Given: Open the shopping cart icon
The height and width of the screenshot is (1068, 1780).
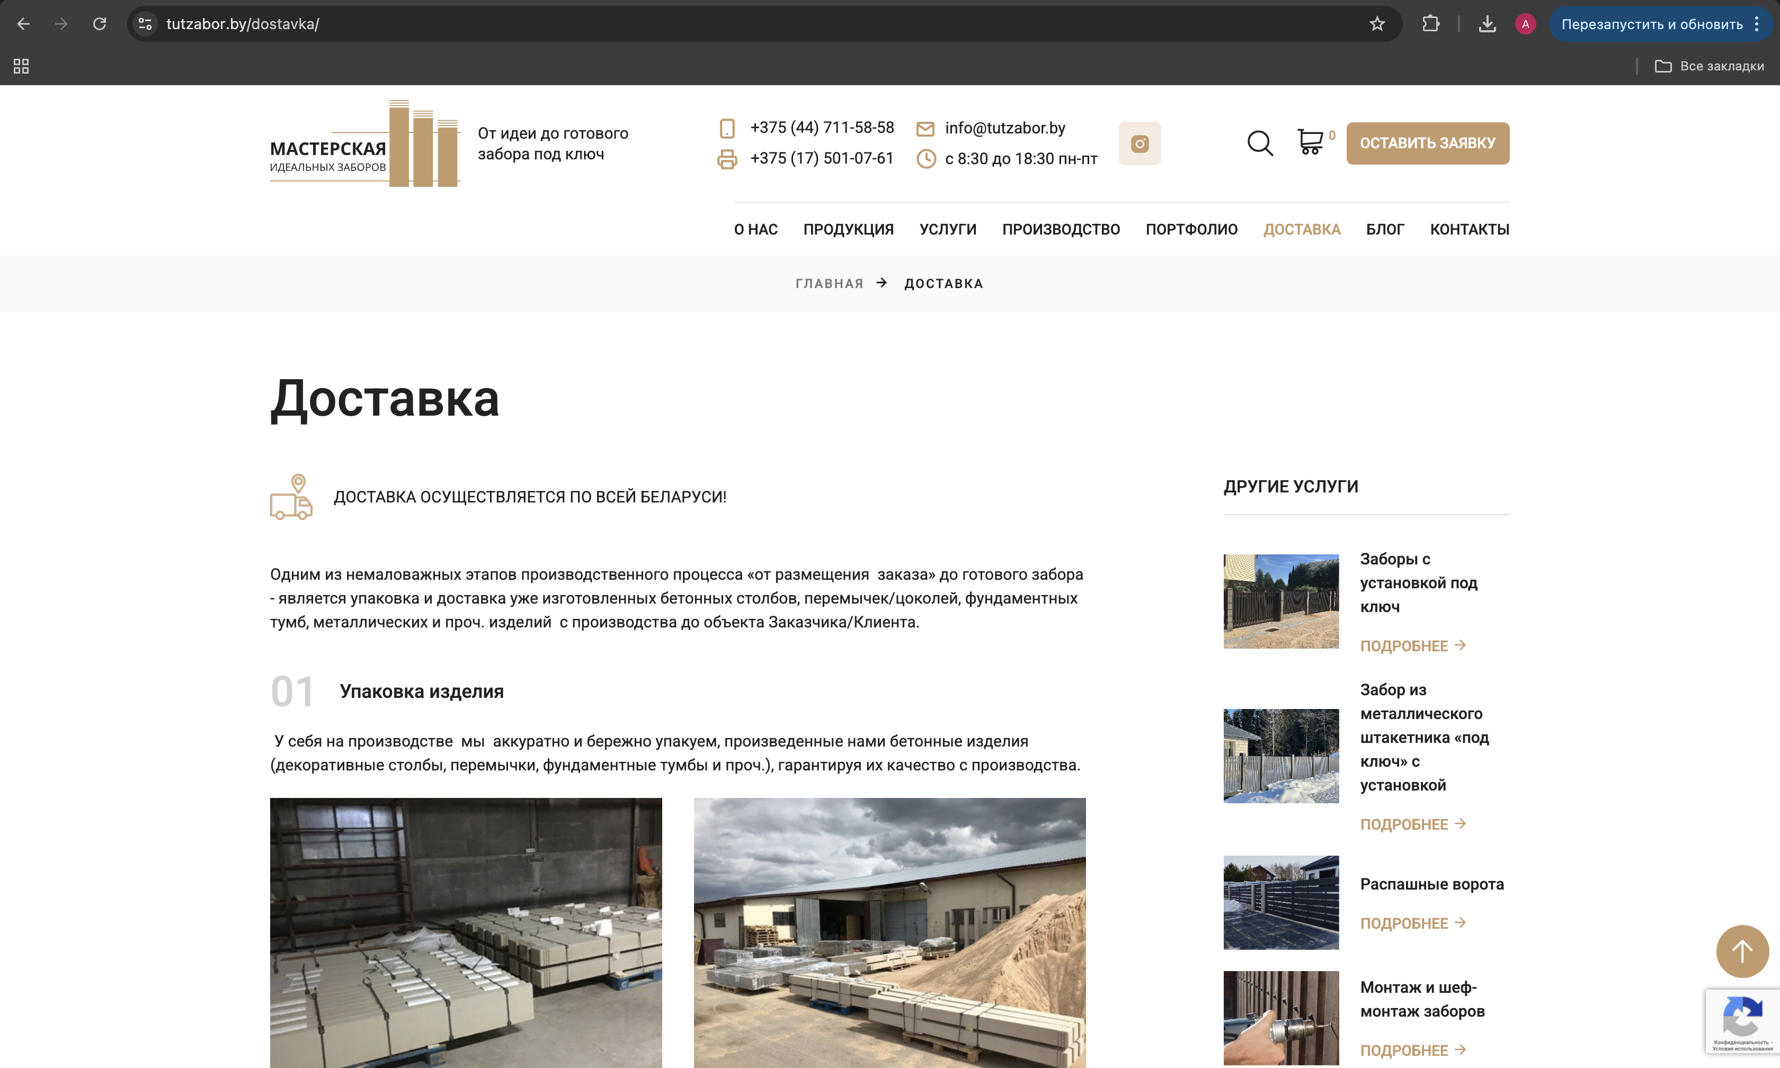Looking at the screenshot, I should (1310, 142).
